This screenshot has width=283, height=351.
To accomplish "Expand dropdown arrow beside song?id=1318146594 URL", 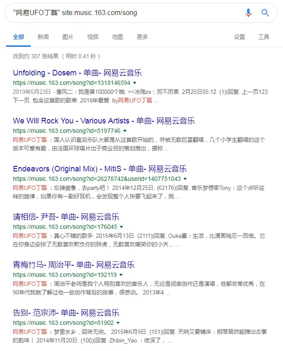I will pyautogui.click(x=135, y=83).
